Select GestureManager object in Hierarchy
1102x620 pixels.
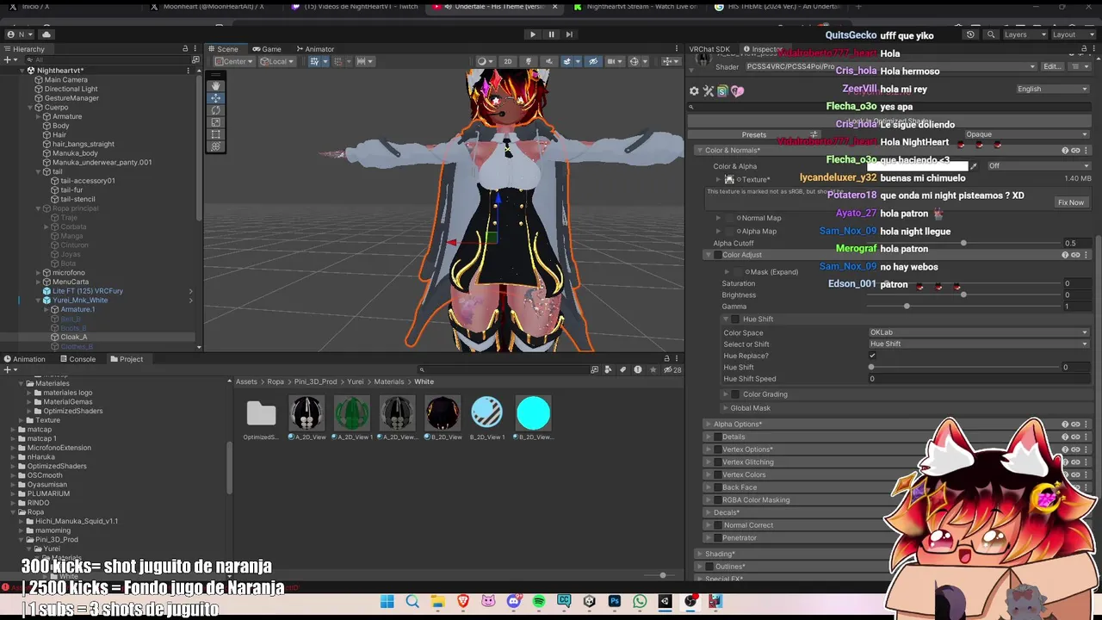click(71, 98)
